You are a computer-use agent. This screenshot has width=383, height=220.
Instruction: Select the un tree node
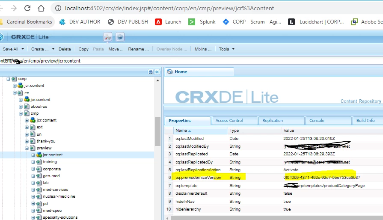[39, 134]
